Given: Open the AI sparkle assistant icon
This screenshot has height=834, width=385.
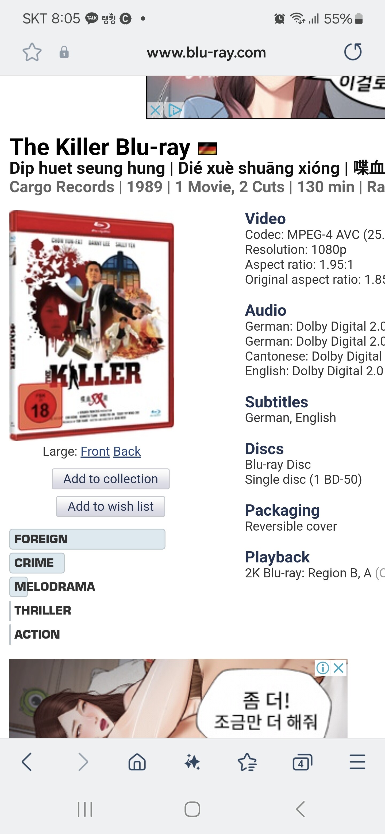Looking at the screenshot, I should click(x=192, y=762).
